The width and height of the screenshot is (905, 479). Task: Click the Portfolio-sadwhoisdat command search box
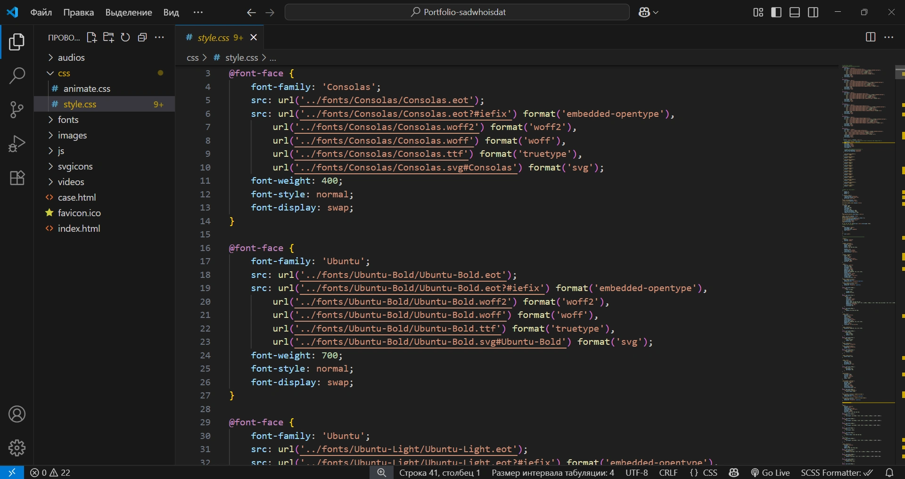tap(457, 12)
